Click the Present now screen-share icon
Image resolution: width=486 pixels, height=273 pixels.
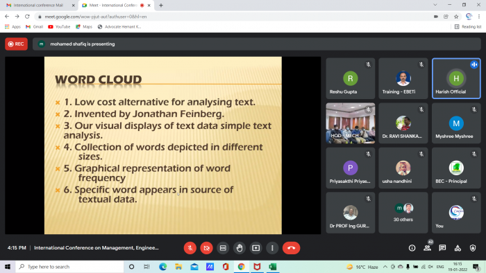pos(255,248)
